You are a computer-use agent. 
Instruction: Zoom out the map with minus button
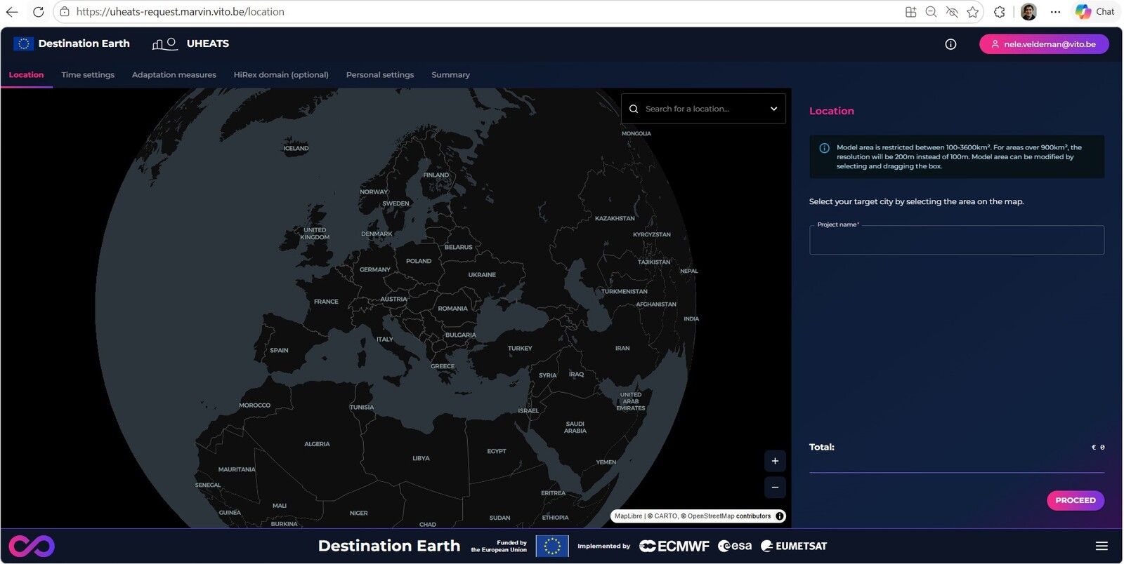775,488
